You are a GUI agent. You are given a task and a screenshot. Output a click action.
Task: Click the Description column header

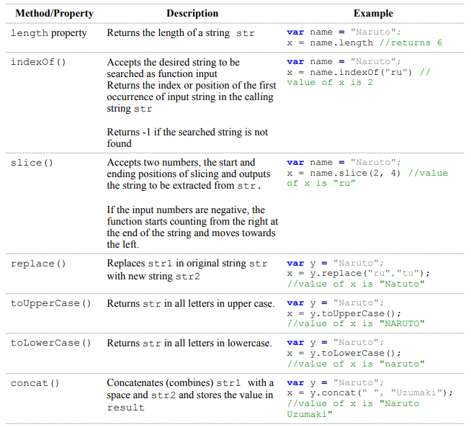[192, 13]
